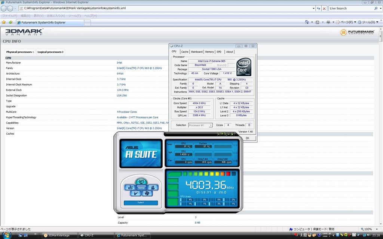Click the CPU-Z taskbar button
The image size is (383, 239).
pyautogui.click(x=96, y=235)
